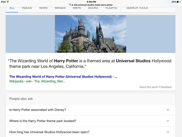Tap the 5:30 PM clock in status bar

(x=91, y=2)
